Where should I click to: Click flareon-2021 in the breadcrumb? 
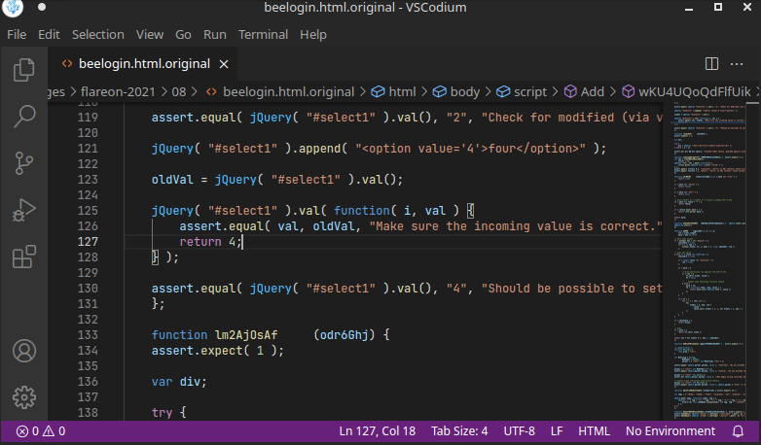pos(118,92)
